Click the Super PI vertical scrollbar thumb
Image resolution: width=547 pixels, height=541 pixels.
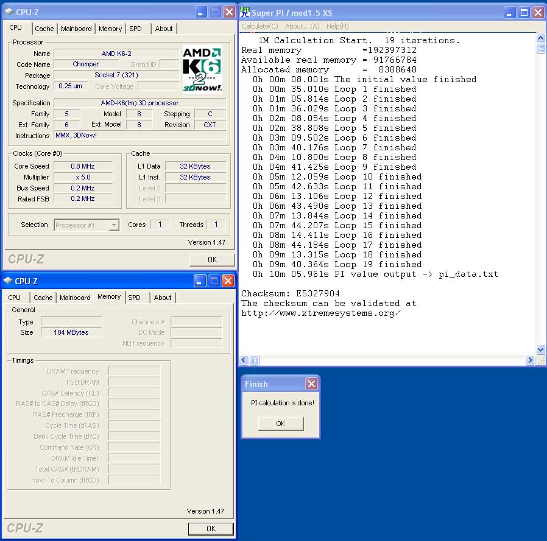[540, 47]
